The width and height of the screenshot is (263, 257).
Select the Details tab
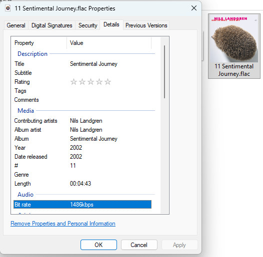point(111,24)
